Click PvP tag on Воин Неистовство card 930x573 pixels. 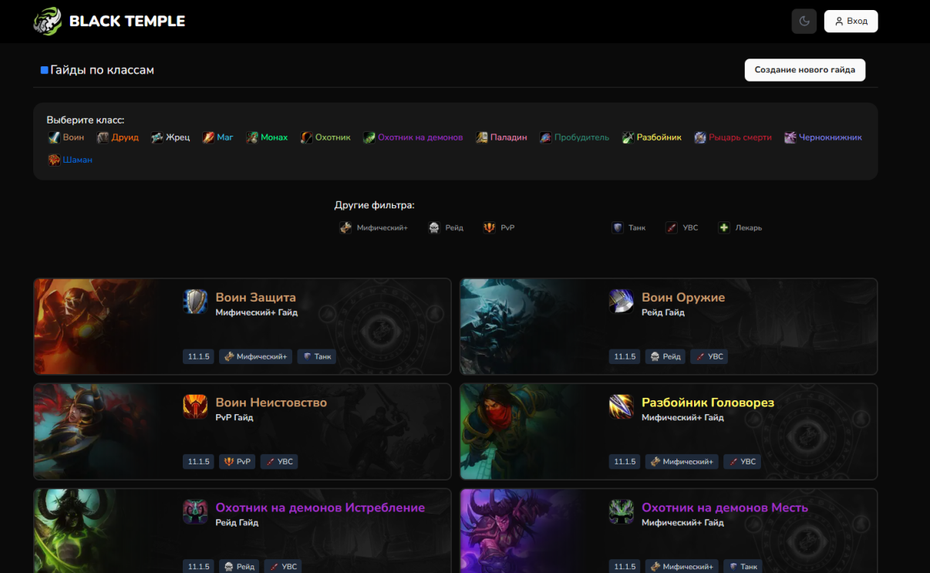pos(237,461)
